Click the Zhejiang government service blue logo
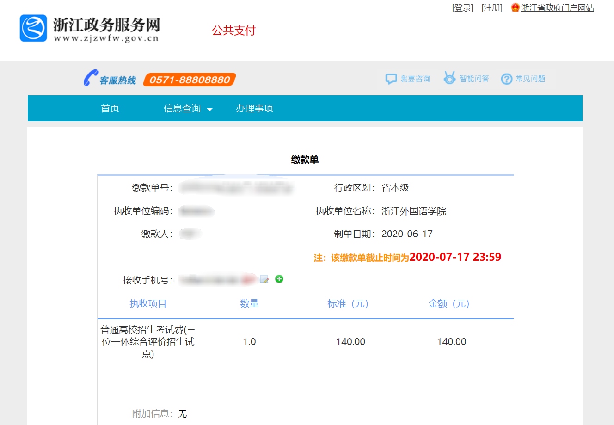 click(33, 28)
